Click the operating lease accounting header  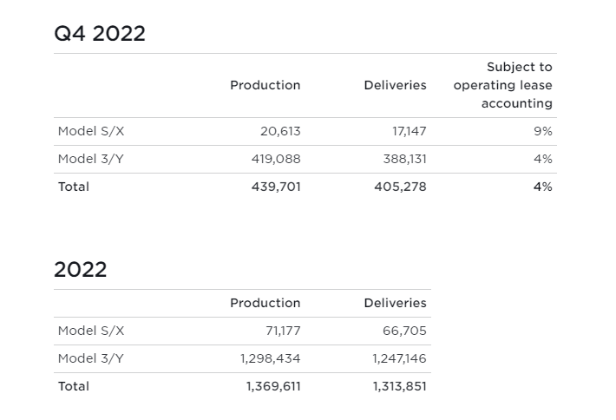coord(502,85)
